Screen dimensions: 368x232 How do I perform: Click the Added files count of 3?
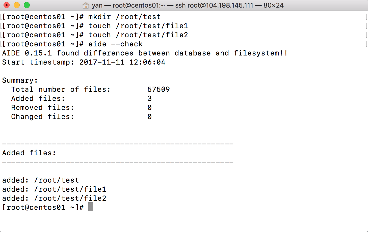149,98
